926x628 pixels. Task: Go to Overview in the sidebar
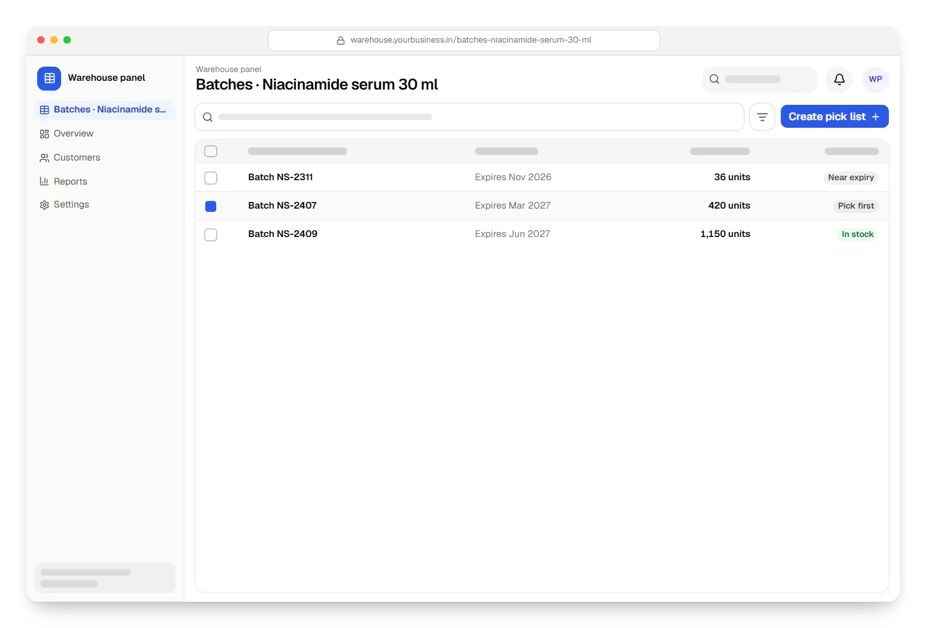tap(105, 134)
